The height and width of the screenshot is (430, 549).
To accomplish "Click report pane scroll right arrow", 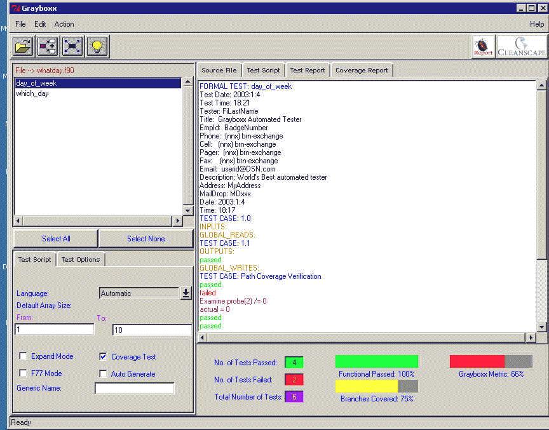I will (531, 338).
